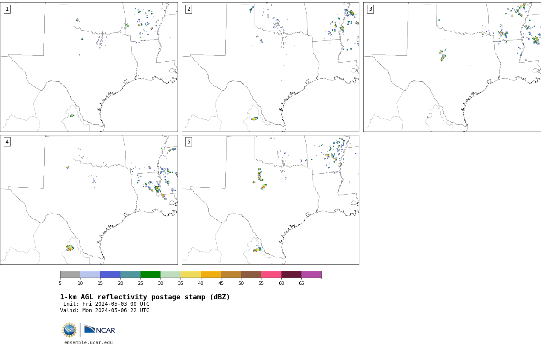Click the panel number 1 label

[7, 9]
